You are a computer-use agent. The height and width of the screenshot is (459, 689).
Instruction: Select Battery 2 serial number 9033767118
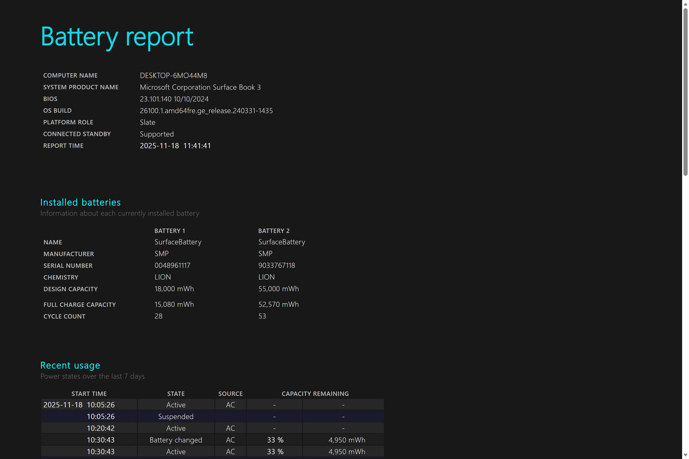point(276,265)
